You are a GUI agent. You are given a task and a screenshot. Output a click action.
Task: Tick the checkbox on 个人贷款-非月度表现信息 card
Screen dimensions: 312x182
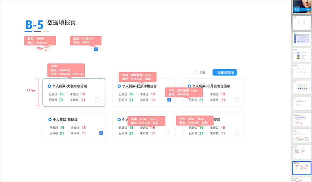tap(237, 99)
